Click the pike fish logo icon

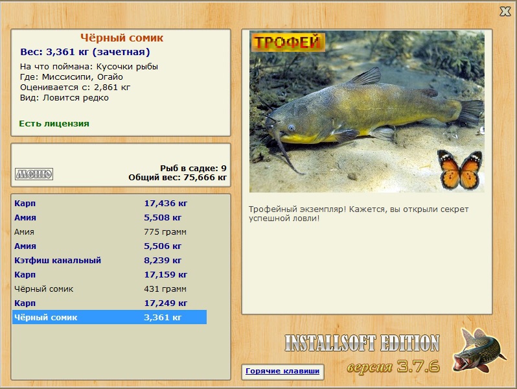pos(479,350)
